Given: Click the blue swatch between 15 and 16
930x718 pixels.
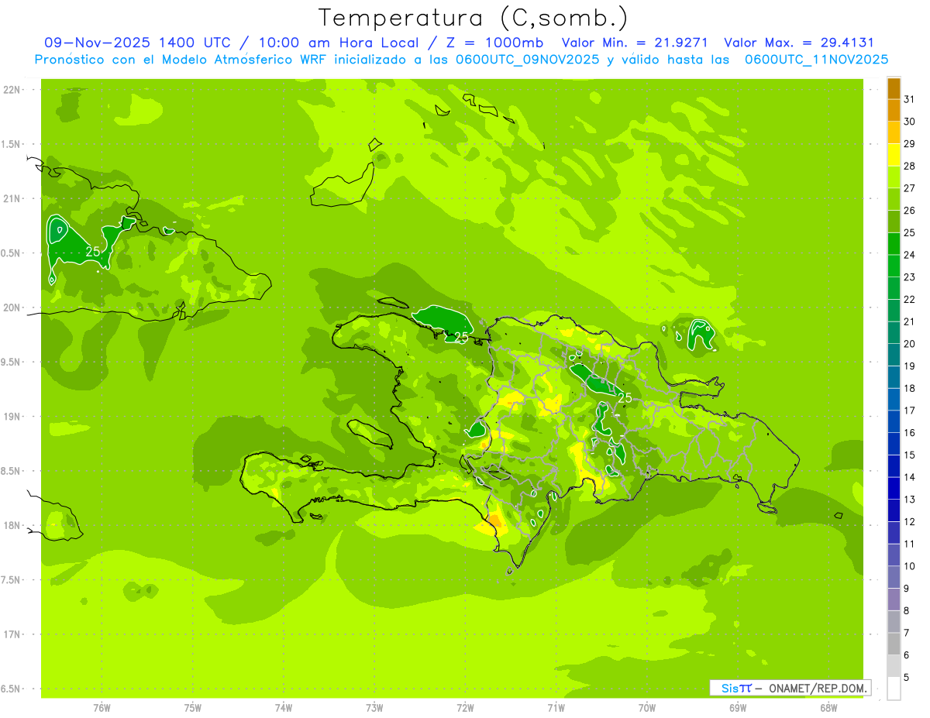Looking at the screenshot, I should pos(894,444).
